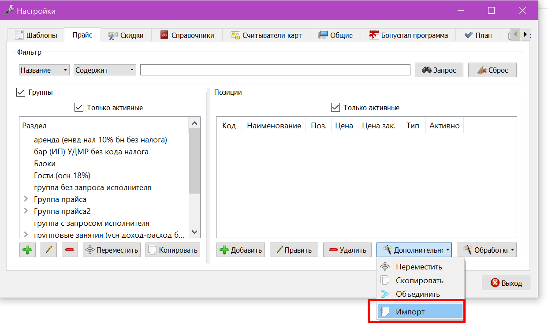Open the Название filter field dropdown

(45, 70)
